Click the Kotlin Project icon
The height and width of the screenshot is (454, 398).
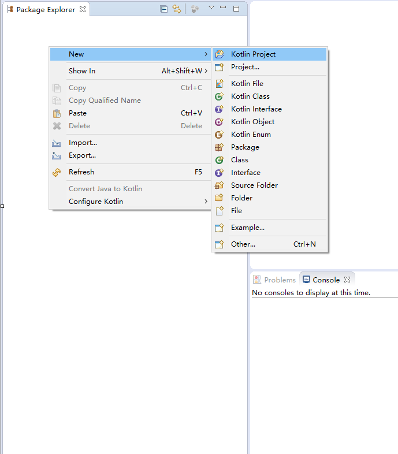(x=220, y=54)
